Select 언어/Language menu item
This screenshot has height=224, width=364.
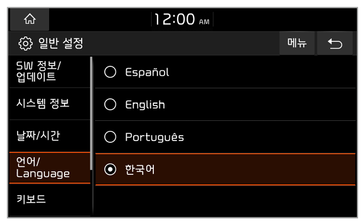tap(50, 168)
